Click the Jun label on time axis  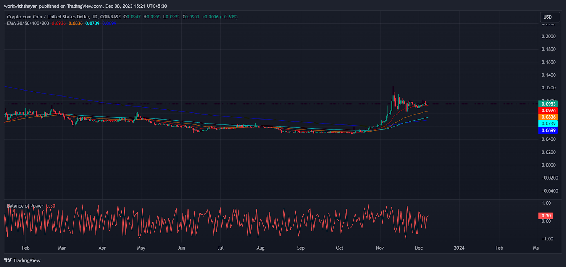181,248
